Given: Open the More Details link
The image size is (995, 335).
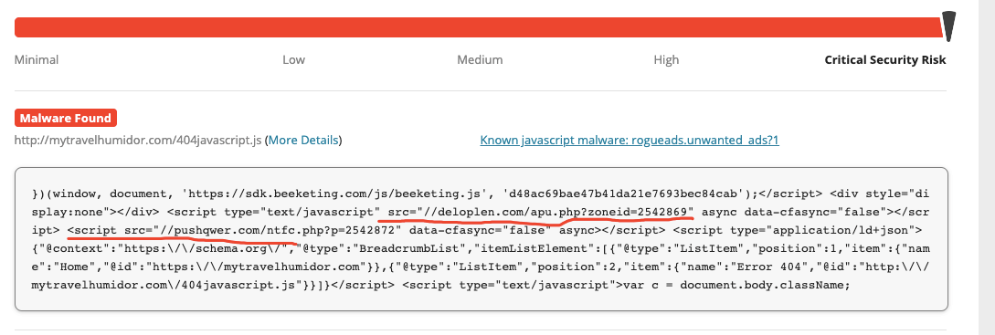Looking at the screenshot, I should coord(303,140).
